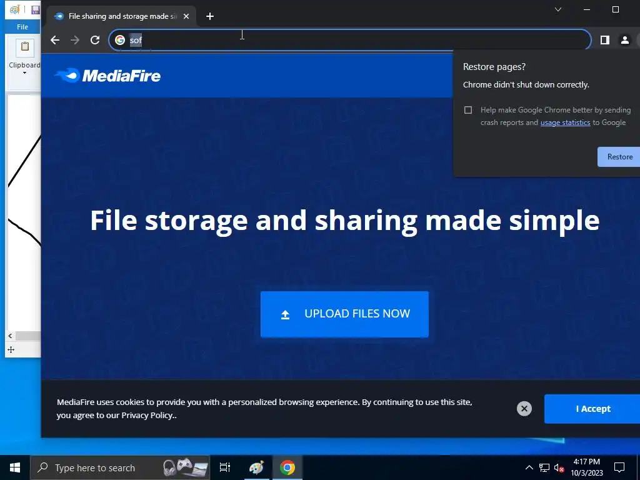Click Paint's Clipboard paste icon
The image size is (640, 480).
point(25,47)
